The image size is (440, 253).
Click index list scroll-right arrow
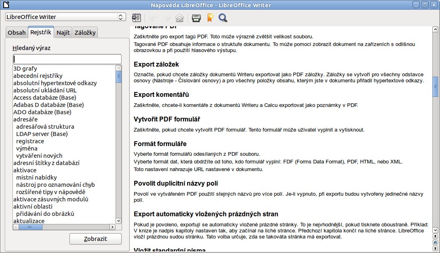coord(113,227)
